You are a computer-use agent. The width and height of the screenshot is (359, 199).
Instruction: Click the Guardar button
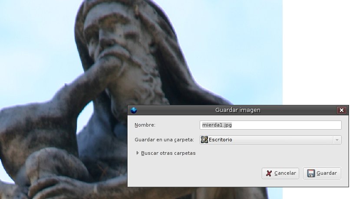tap(322, 173)
